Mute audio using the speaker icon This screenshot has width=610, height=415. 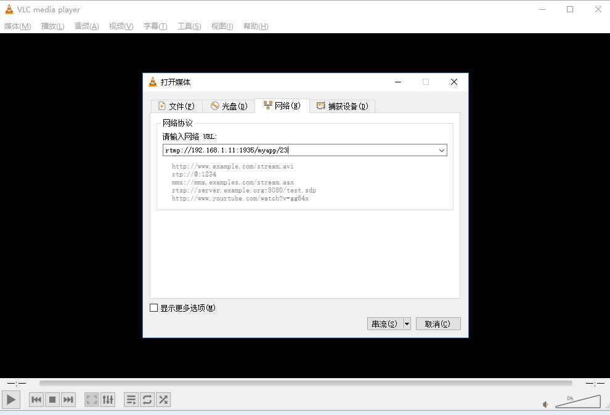(545, 405)
